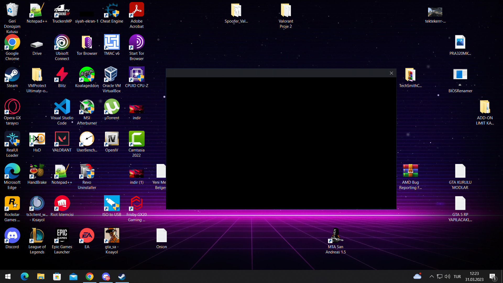Open the network status tray icon
This screenshot has height=283, width=503.
coord(440,276)
